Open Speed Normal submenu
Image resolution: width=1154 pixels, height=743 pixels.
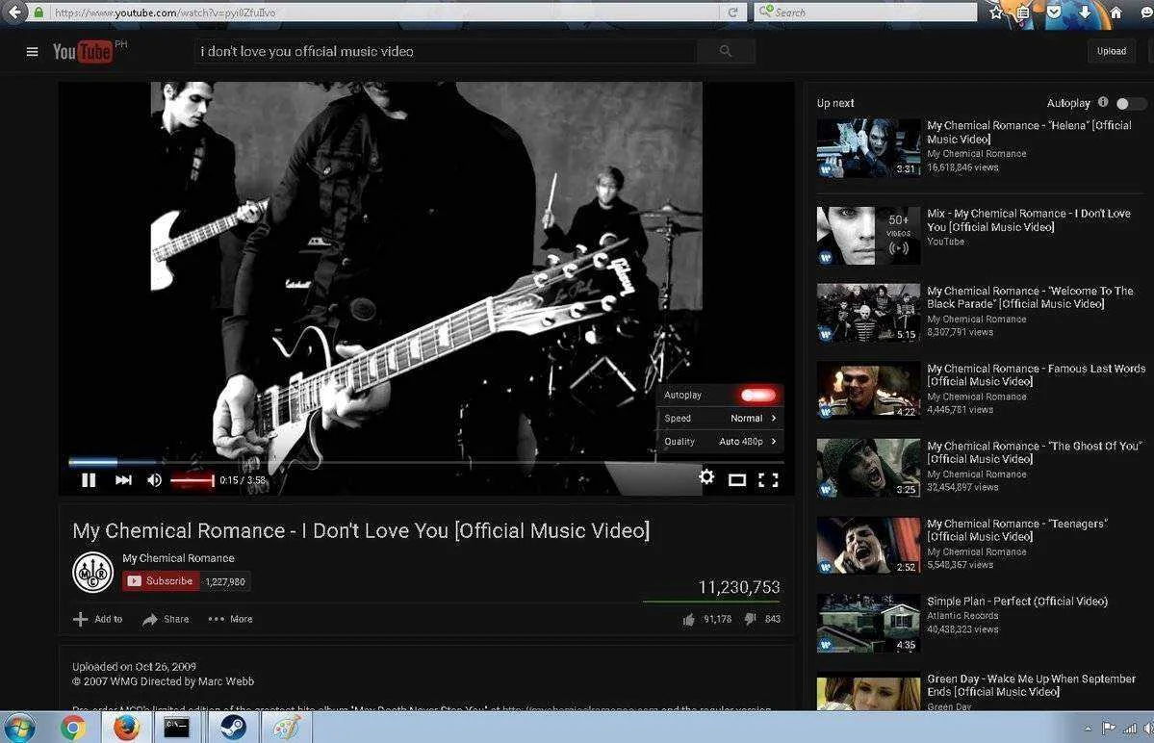pos(719,418)
